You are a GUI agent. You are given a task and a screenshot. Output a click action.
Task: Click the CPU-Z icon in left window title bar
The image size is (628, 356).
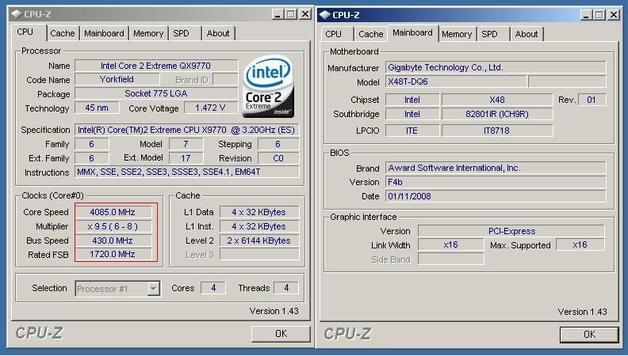17,14
